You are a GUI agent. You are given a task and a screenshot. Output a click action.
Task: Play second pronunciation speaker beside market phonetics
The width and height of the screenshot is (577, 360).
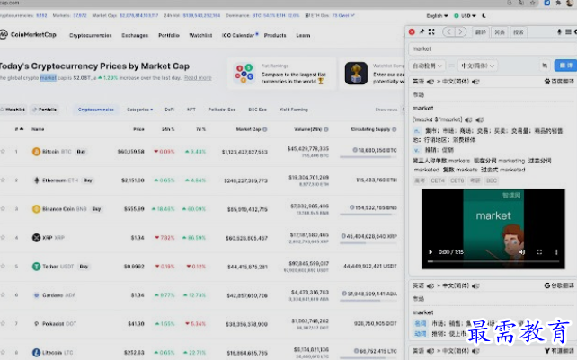(x=479, y=119)
